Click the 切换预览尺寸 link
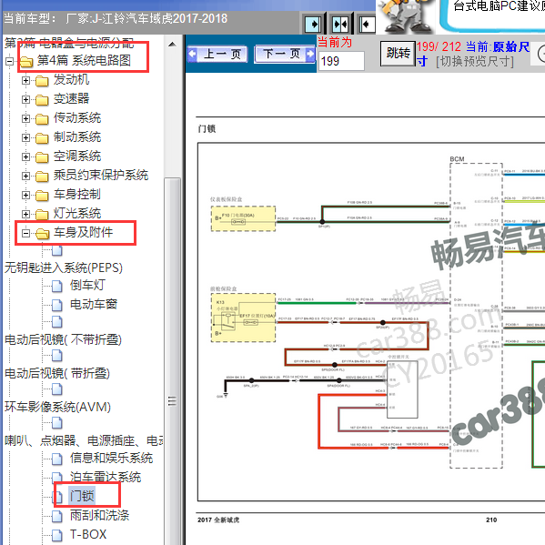The width and height of the screenshot is (545, 545). 475,62
